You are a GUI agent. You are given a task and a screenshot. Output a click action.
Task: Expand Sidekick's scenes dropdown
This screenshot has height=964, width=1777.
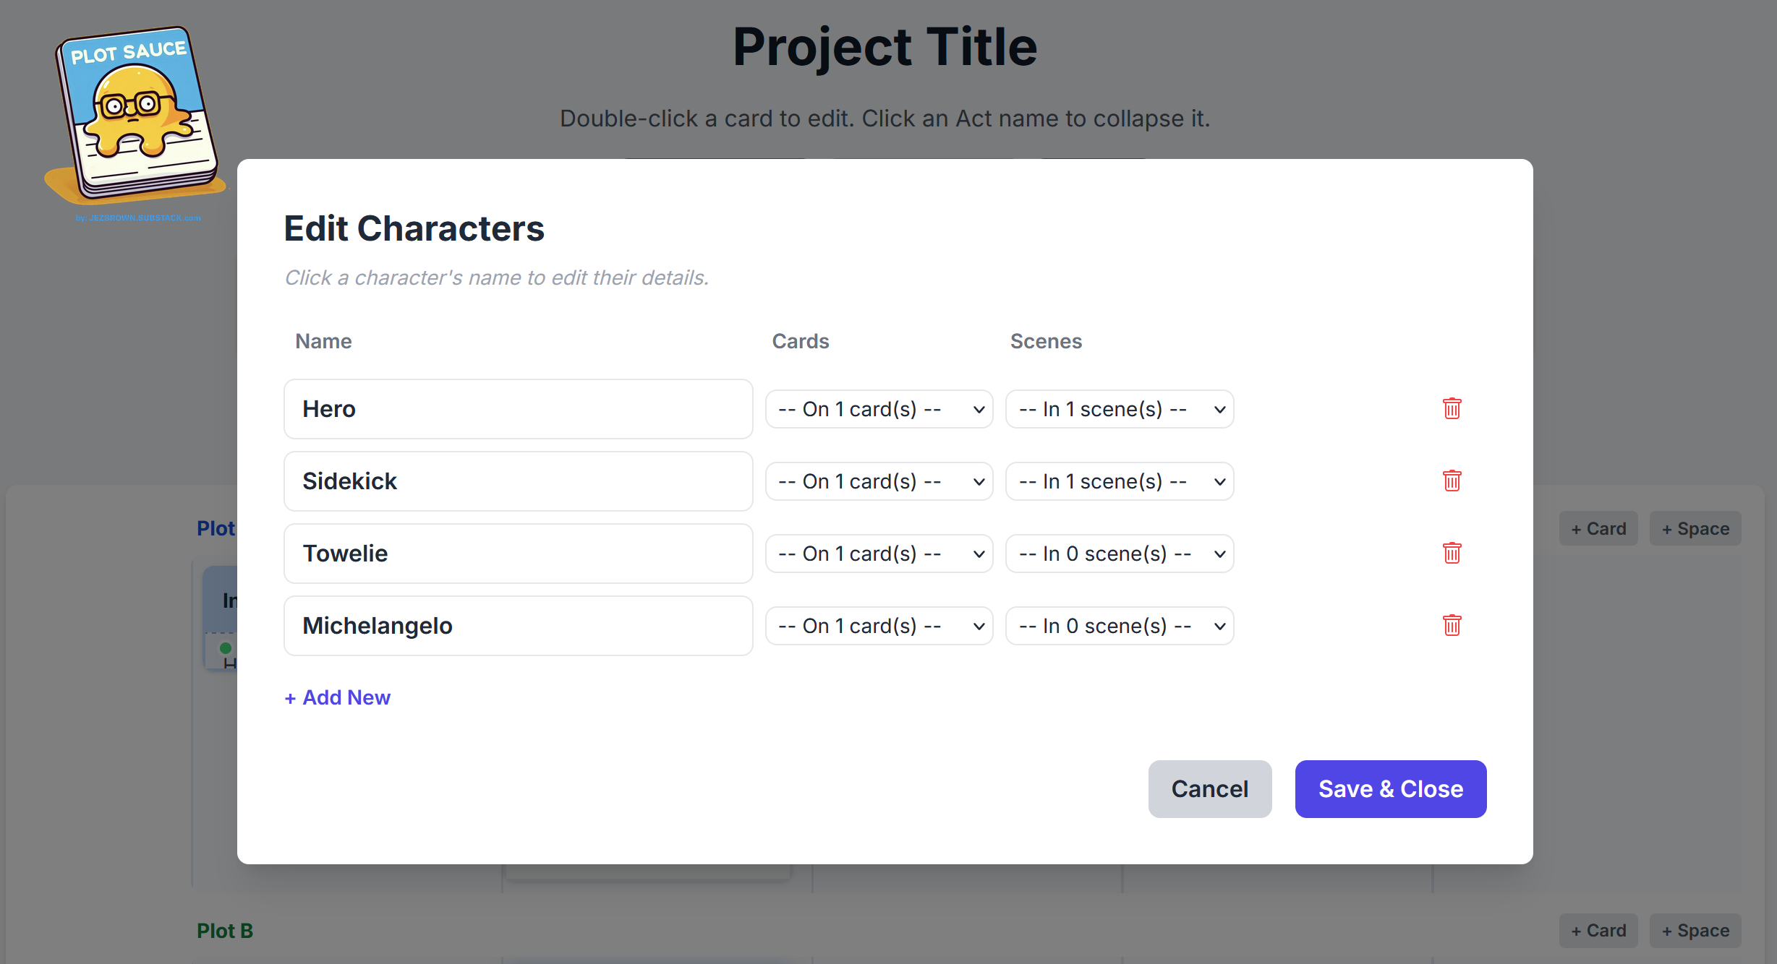[x=1119, y=481]
